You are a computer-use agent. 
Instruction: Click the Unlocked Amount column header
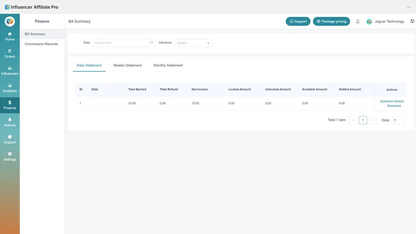pyautogui.click(x=278, y=89)
